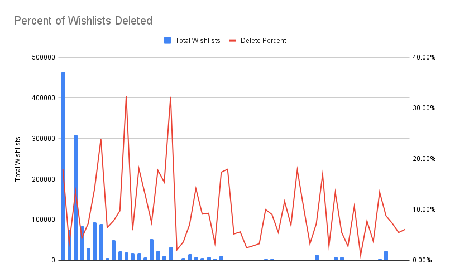Image resolution: width=450 pixels, height=278 pixels.
Task: Click the chart title Percent of Wishlists Deleted
Action: point(83,21)
